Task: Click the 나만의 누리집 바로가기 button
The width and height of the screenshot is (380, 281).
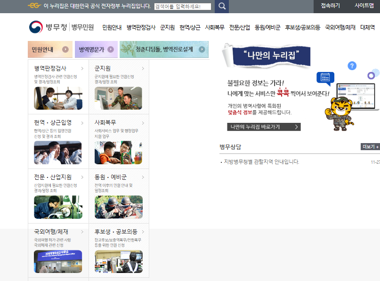Action: (x=264, y=127)
